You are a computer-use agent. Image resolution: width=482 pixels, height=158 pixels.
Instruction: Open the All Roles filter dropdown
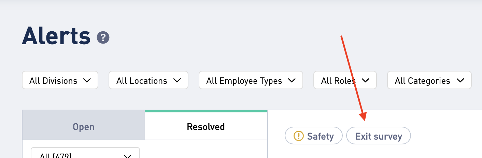click(x=345, y=80)
